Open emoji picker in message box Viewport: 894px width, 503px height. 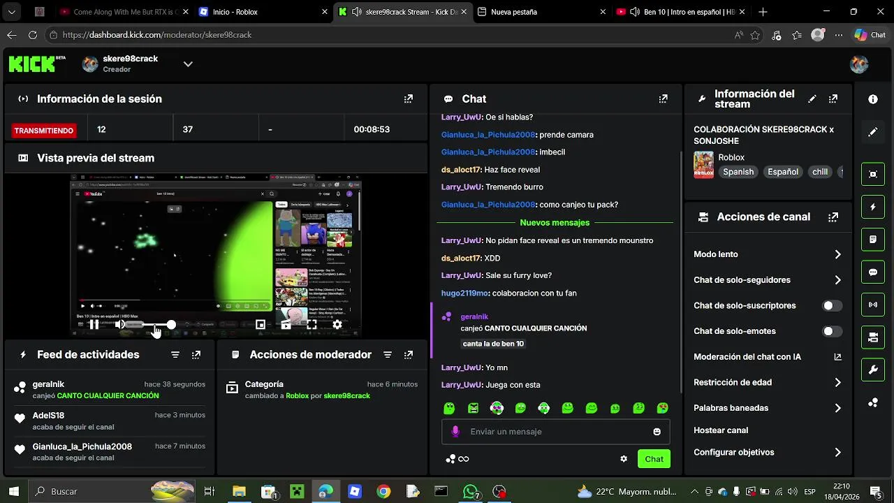coord(657,432)
